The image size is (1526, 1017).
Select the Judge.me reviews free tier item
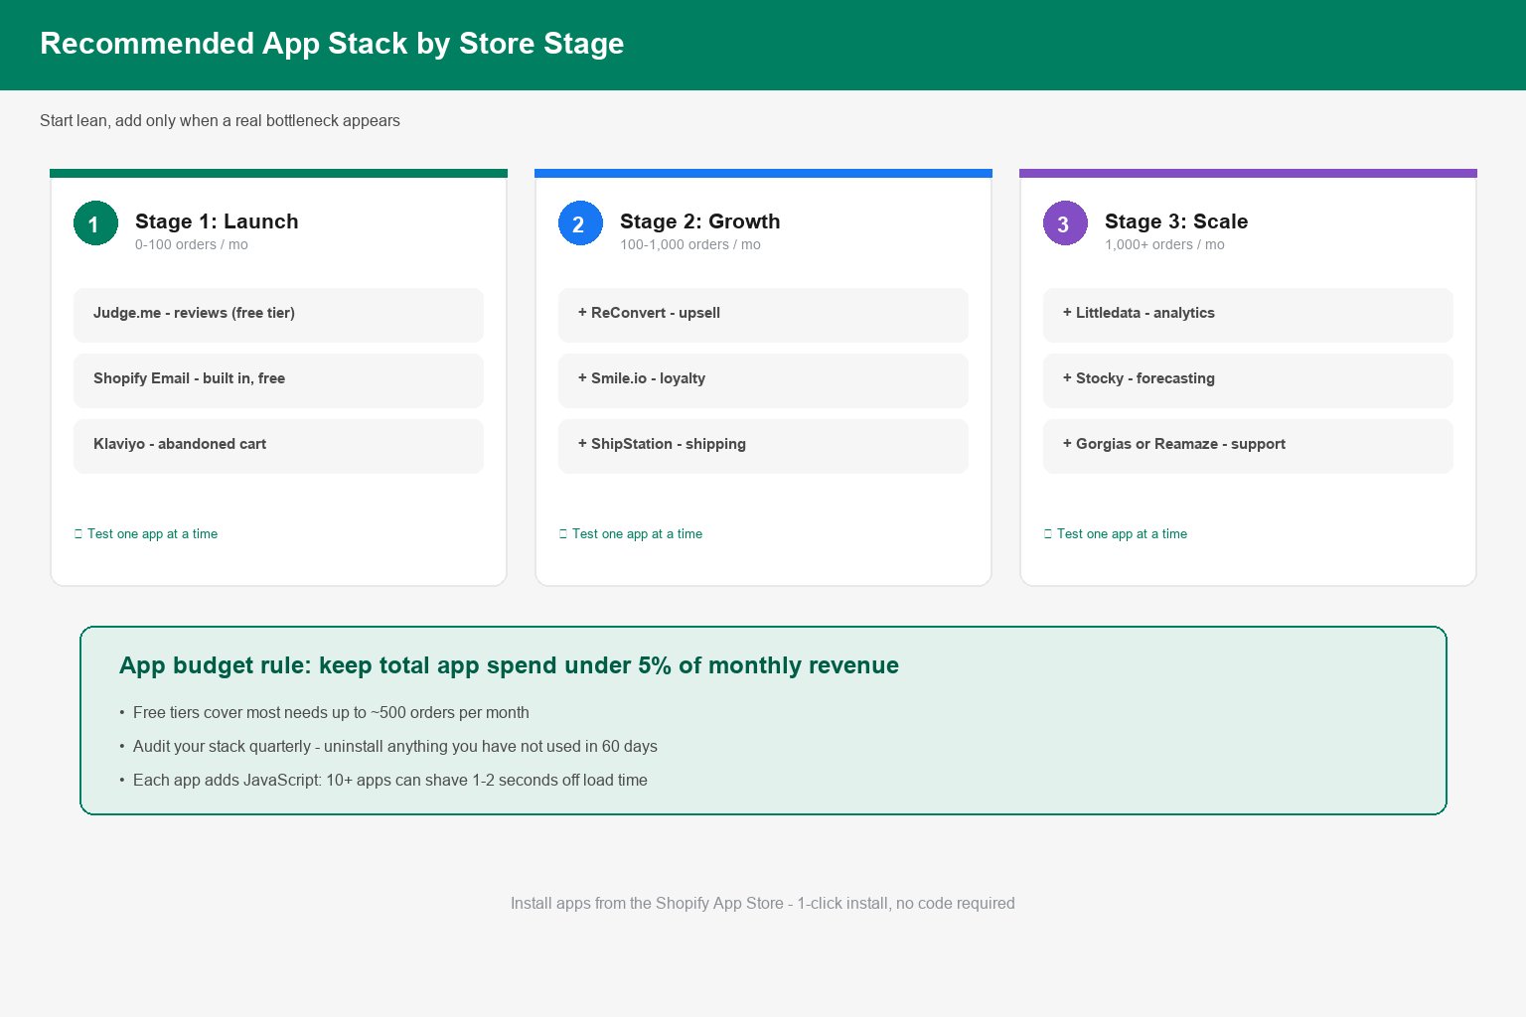tap(278, 315)
